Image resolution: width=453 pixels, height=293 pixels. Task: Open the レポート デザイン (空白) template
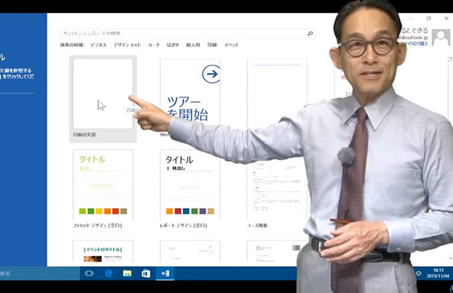click(190, 188)
